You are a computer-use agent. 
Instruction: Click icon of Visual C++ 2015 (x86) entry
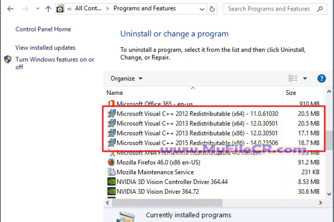tap(111, 142)
